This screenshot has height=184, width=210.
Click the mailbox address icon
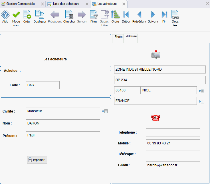click(156, 55)
